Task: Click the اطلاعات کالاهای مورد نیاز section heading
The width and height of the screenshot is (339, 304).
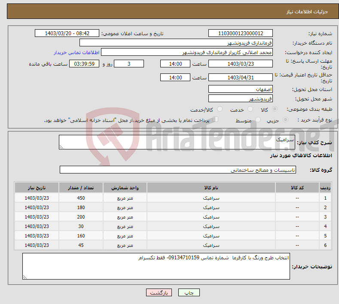Action: point(301,155)
